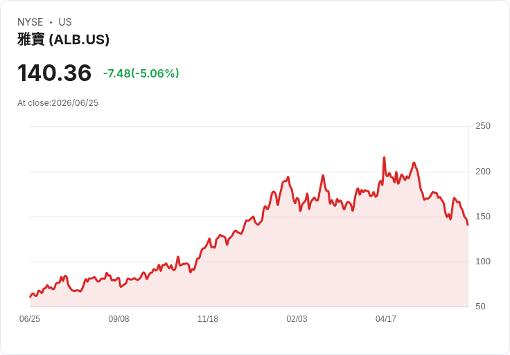Image resolution: width=510 pixels, height=355 pixels.
Task: Select the 11/18 x-axis date marker
Action: pyautogui.click(x=208, y=319)
